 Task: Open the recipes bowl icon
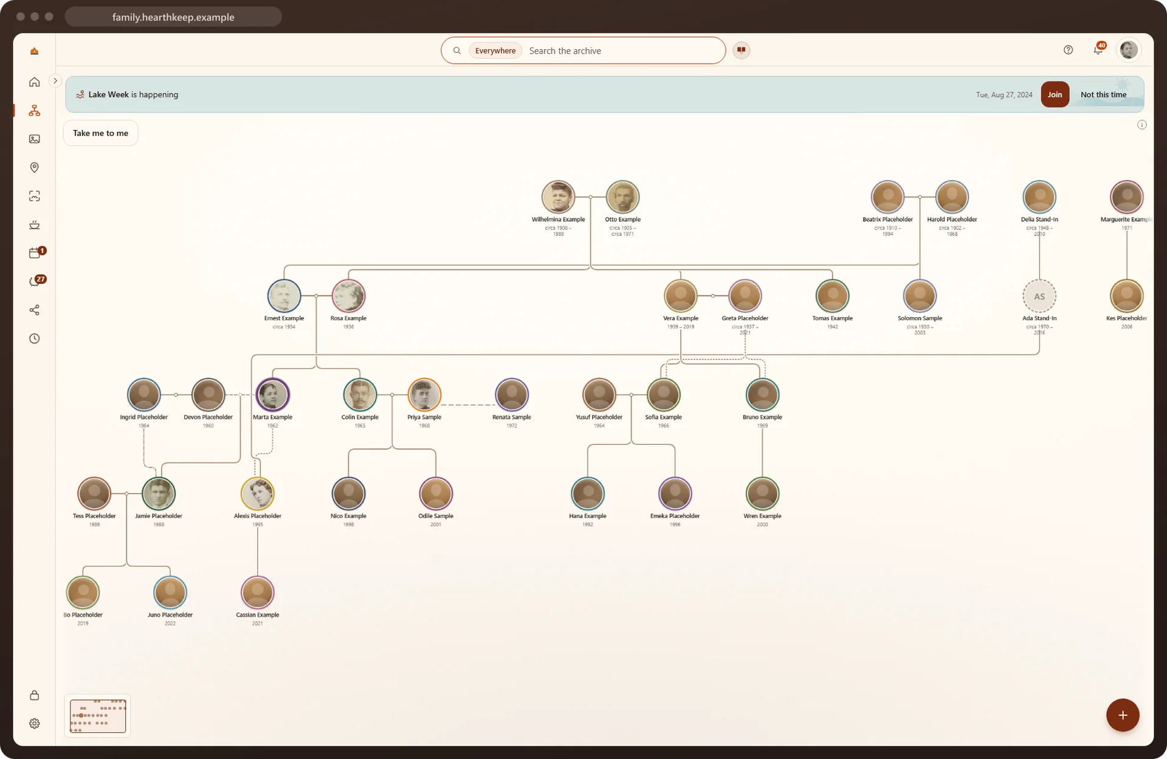tap(35, 225)
